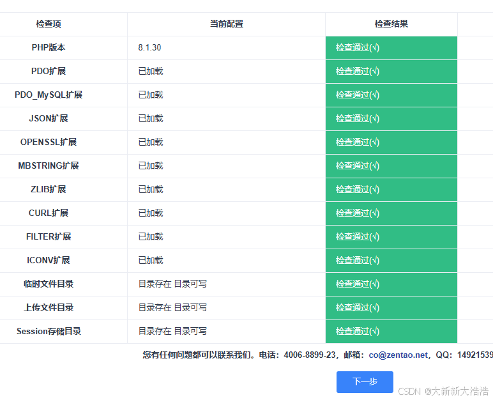493x400 pixels.
Task: Click the ZLIB扩展 row label
Action: click(49, 189)
